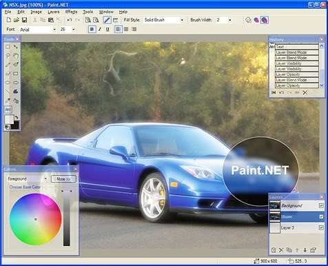The image size is (328, 266).
Task: Select the Abc Text tool
Action: [8, 110]
